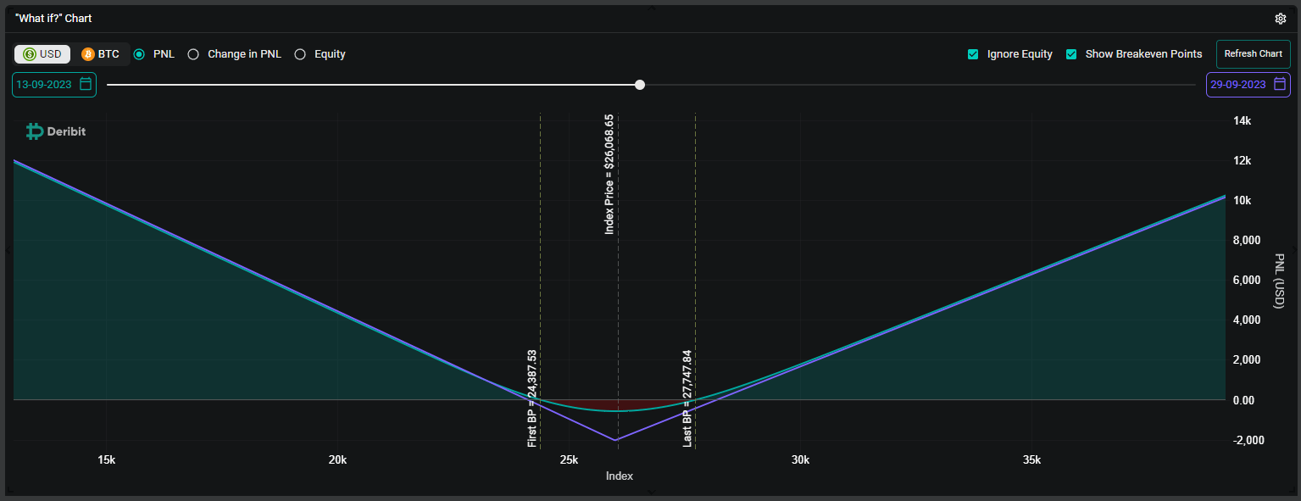Click the Refresh Chart button
The height and width of the screenshot is (501, 1301).
point(1253,54)
